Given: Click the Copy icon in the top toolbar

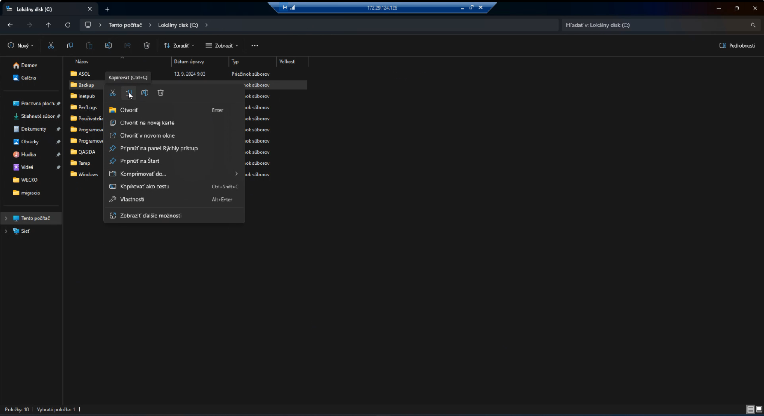Looking at the screenshot, I should click(70, 45).
